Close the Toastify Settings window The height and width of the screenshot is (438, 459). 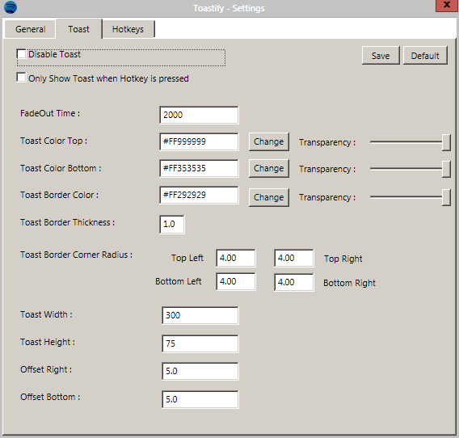click(x=446, y=6)
